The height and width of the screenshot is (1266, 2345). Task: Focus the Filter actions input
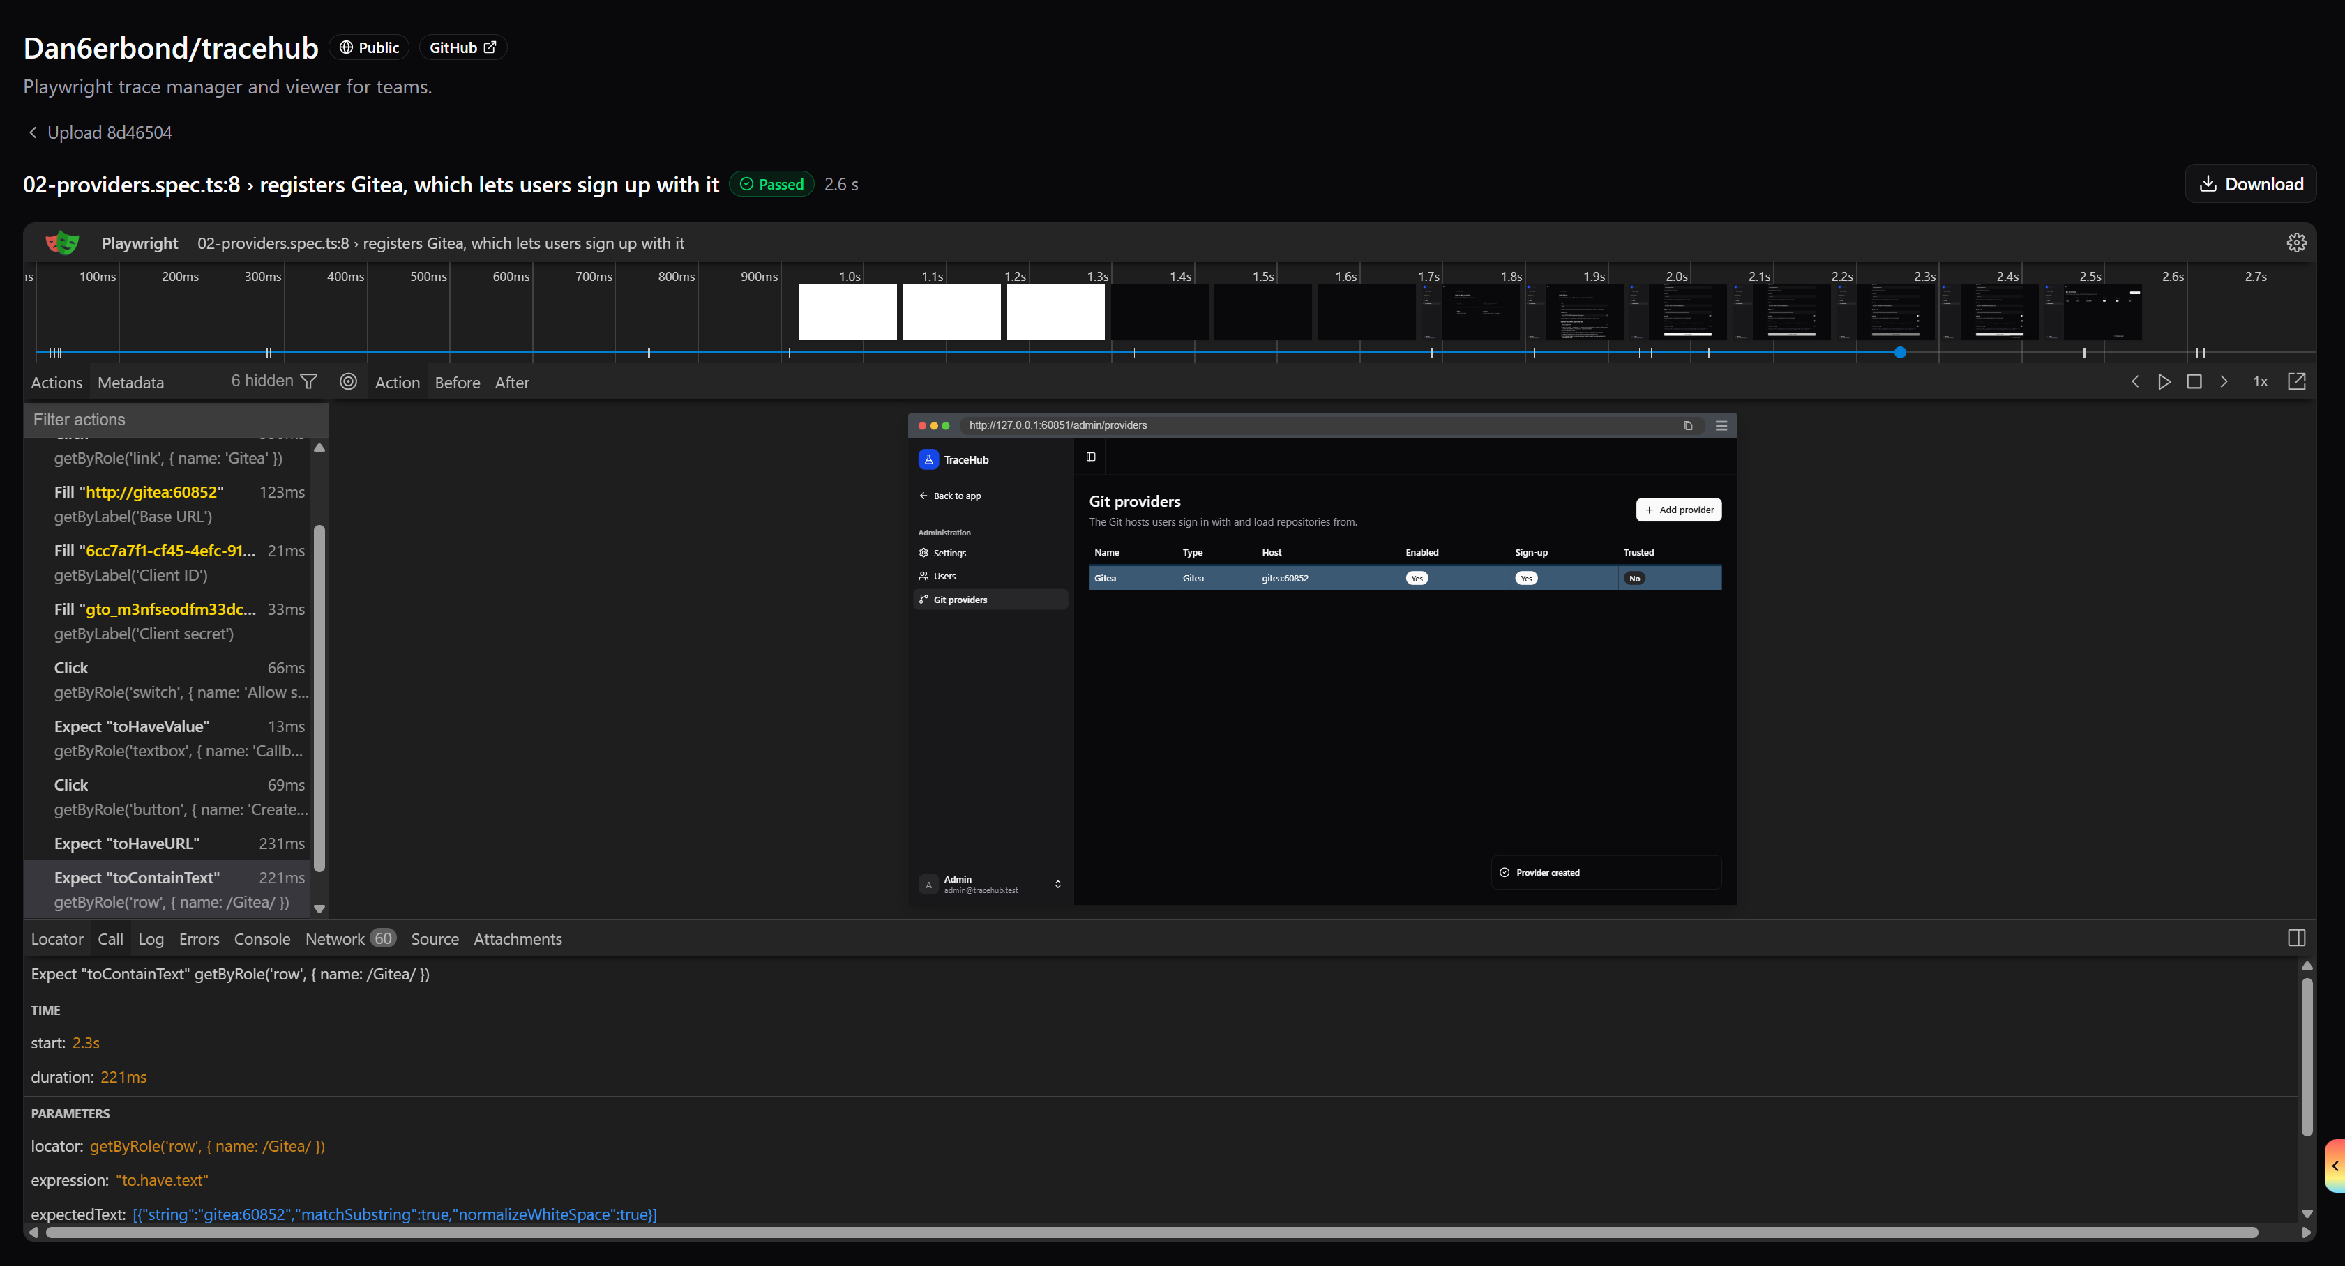(x=175, y=419)
